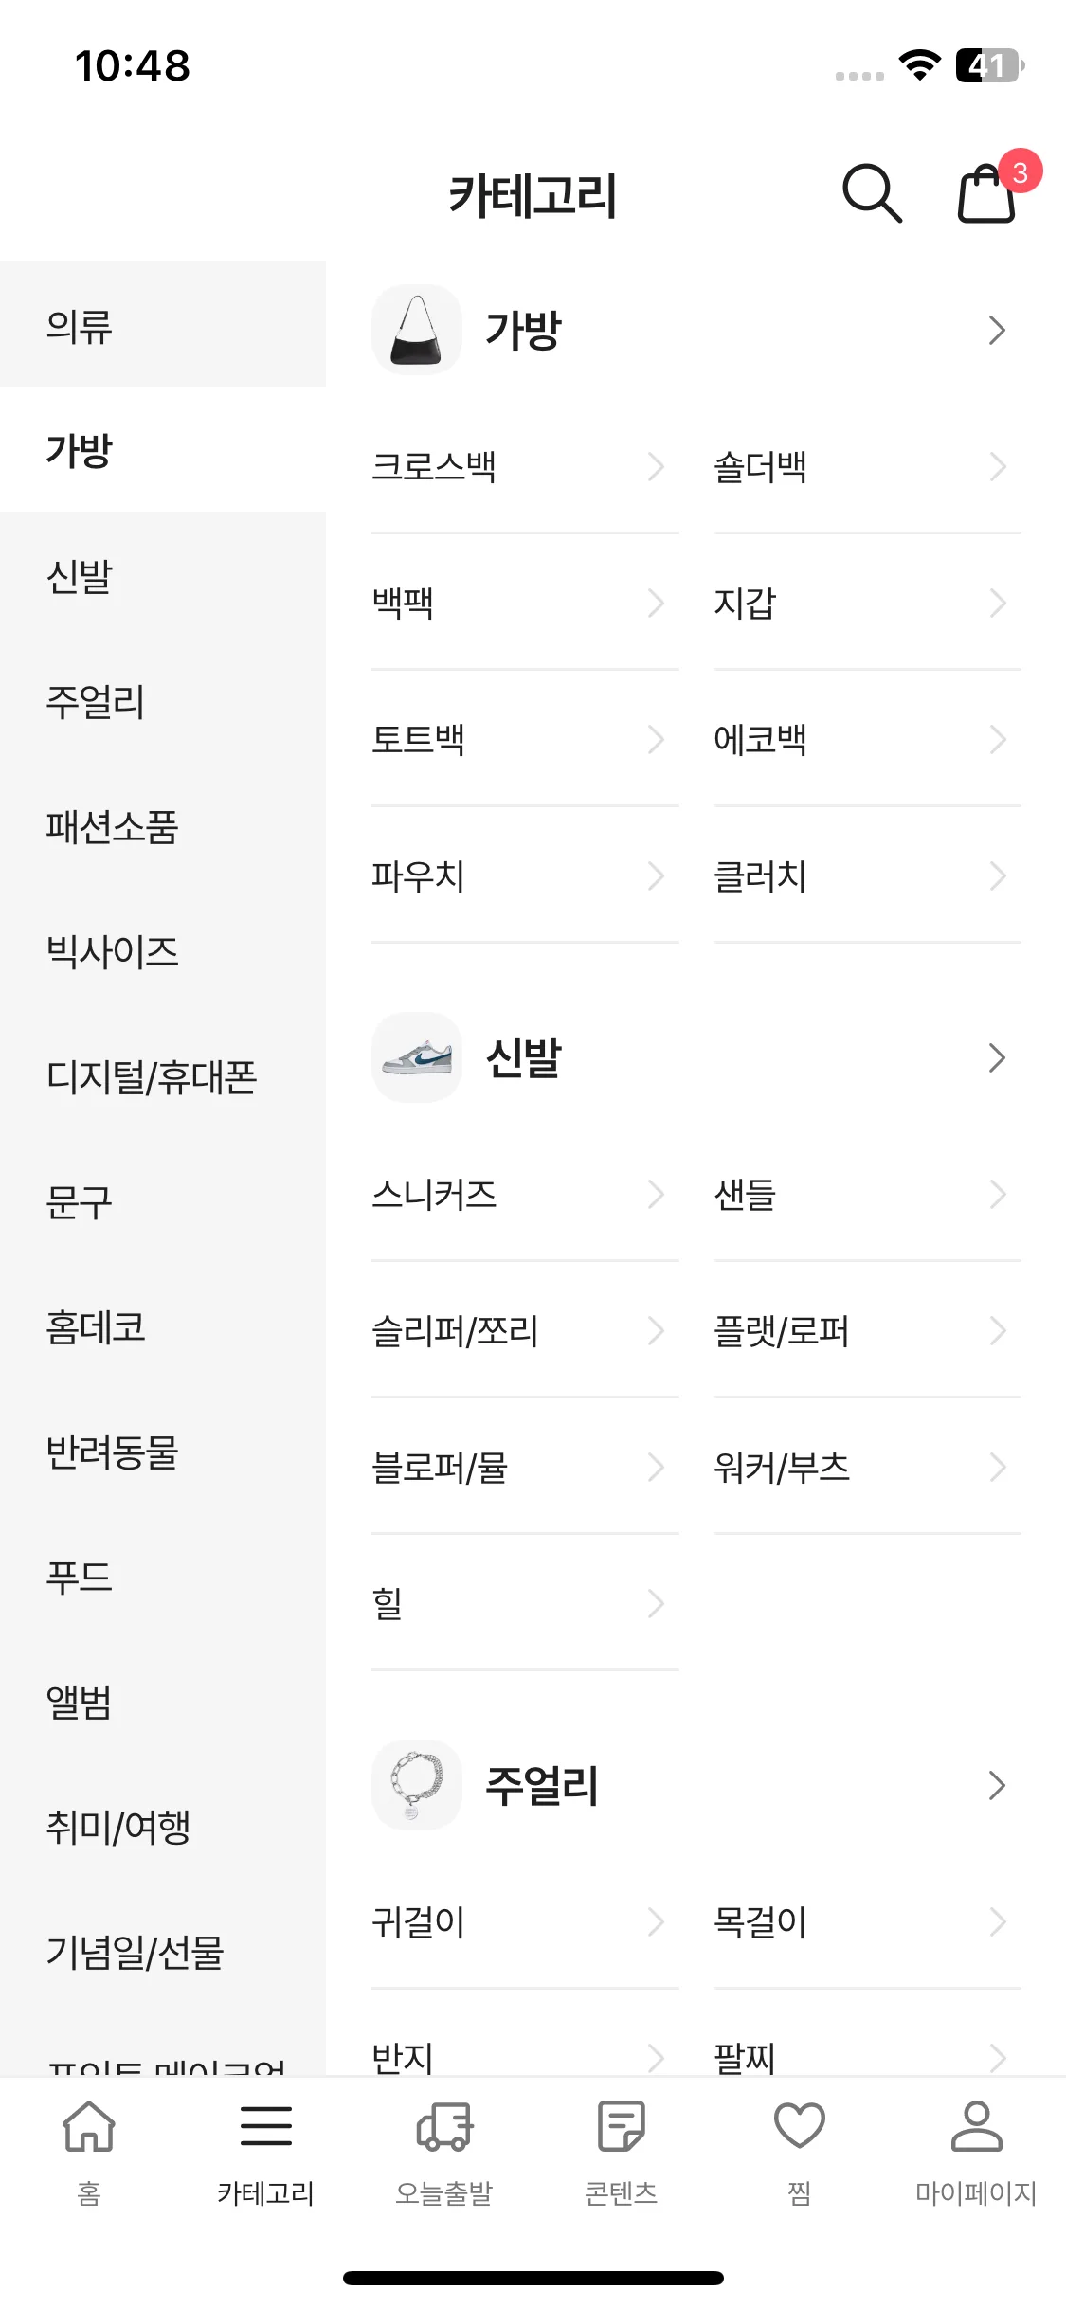
Task: Tap the 오늘출발 delivery truck icon
Action: pos(444,2125)
